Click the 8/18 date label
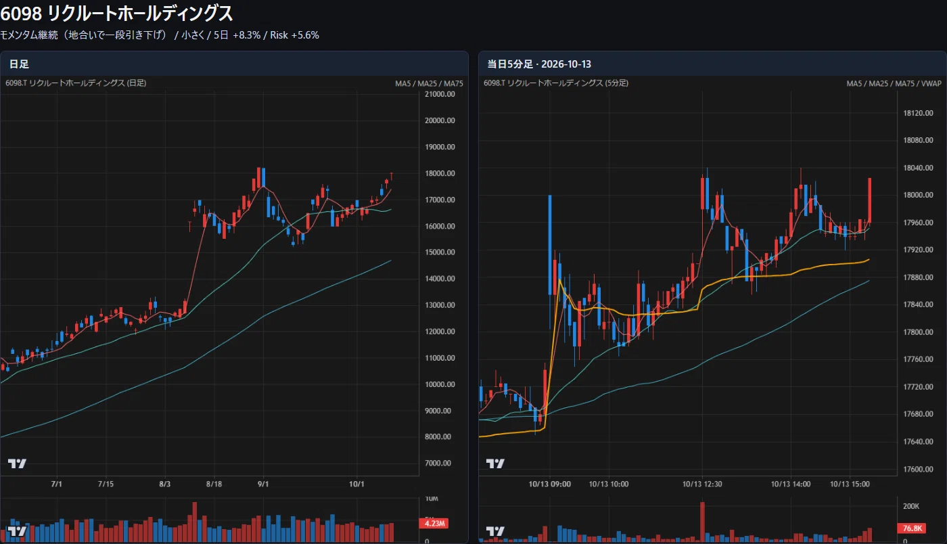Image resolution: width=947 pixels, height=544 pixels. pyautogui.click(x=214, y=484)
